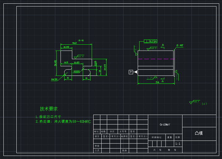Select the 16.05 dimension text
The width and height of the screenshot is (222, 159).
pyautogui.click(x=77, y=63)
